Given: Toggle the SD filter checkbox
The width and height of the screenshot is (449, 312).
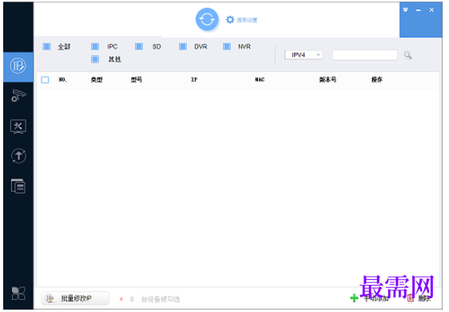Looking at the screenshot, I should (x=139, y=46).
